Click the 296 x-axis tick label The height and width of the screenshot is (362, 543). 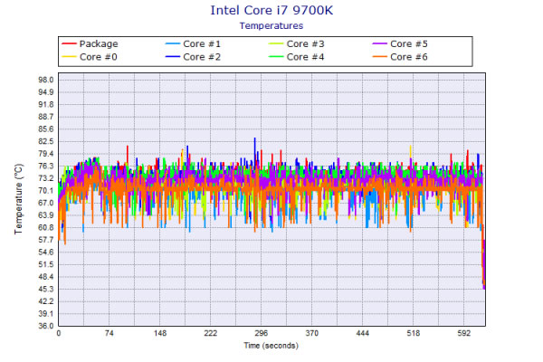pos(262,333)
